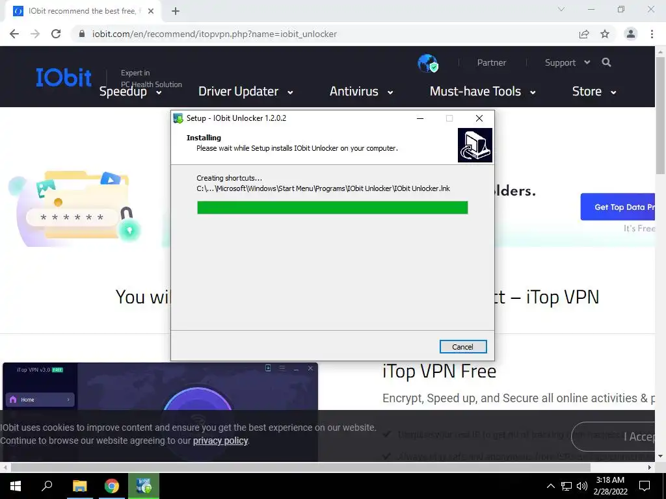
Task: Open the Chrome profile icon
Action: (x=631, y=34)
